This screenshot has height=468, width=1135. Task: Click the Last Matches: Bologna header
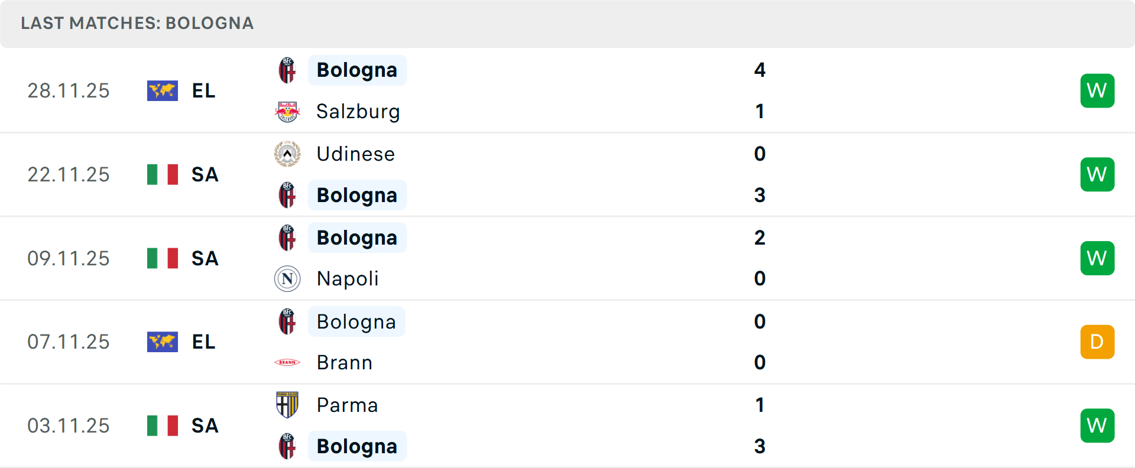coord(137,23)
